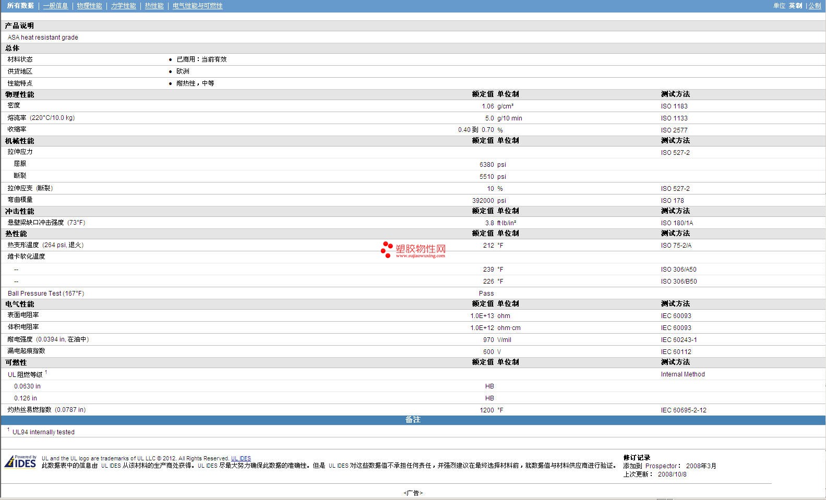The image size is (826, 500).
Task: Select 英制 unit option
Action: [795, 6]
